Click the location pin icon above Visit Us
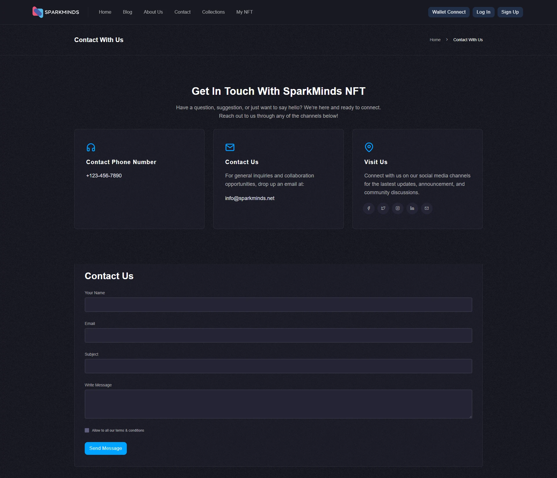The width and height of the screenshot is (557, 478). click(x=369, y=147)
